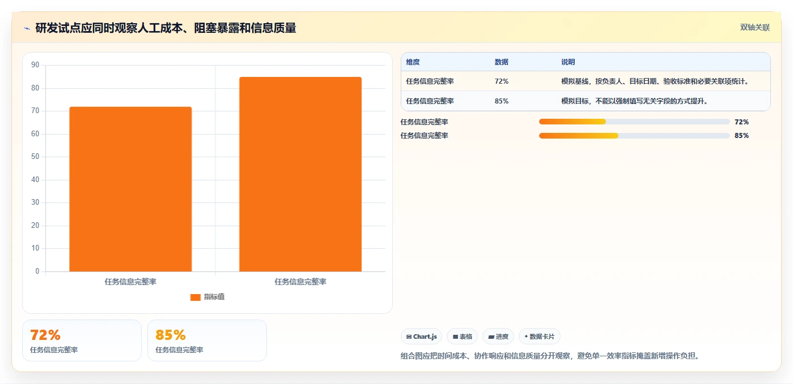Viewport: 793px width, 384px height.
Task: Click the bar icon in the 进度 tag
Action: pyautogui.click(x=491, y=336)
